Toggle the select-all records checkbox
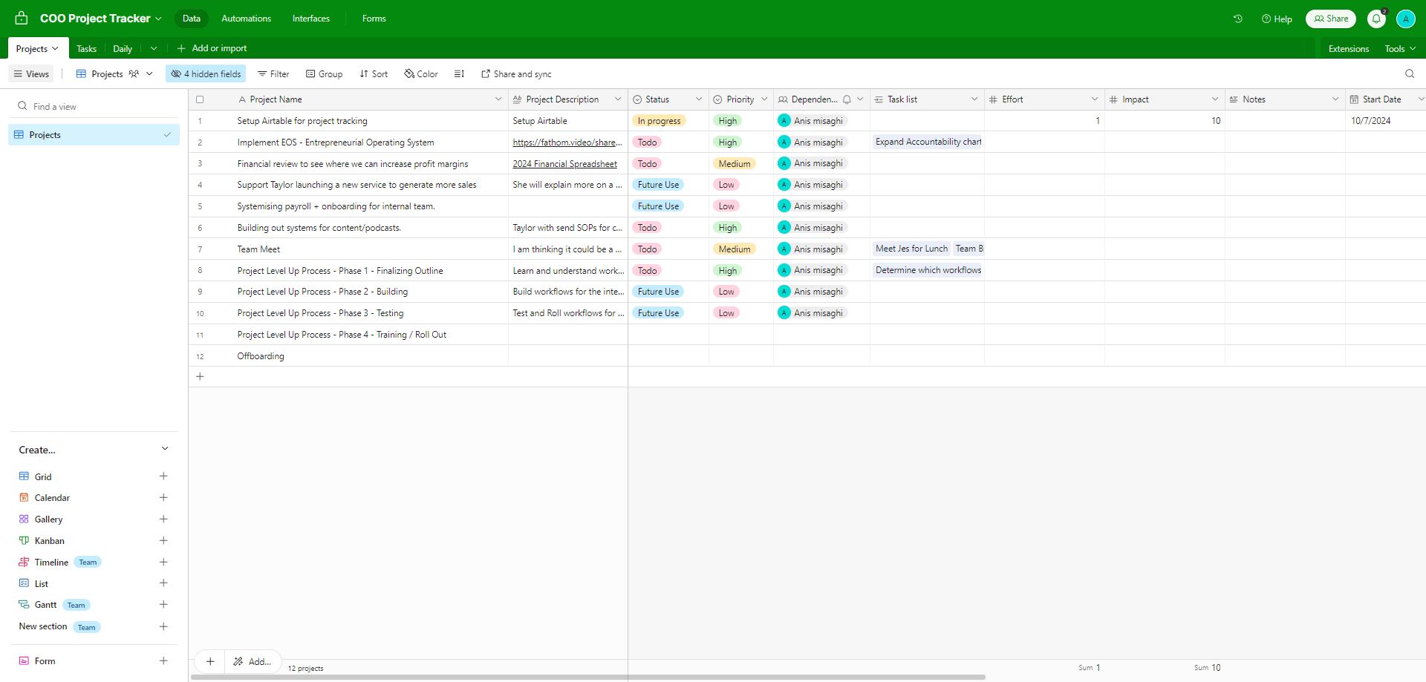The width and height of the screenshot is (1426, 682). point(200,99)
